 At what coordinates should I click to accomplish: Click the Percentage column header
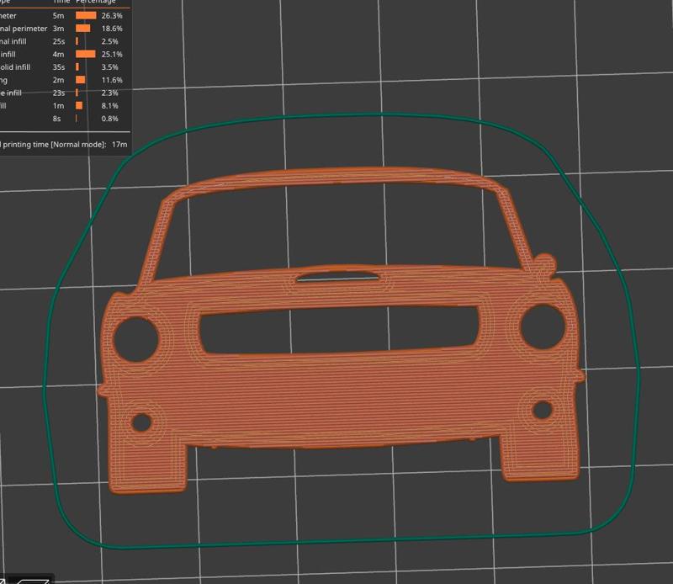[x=95, y=3]
